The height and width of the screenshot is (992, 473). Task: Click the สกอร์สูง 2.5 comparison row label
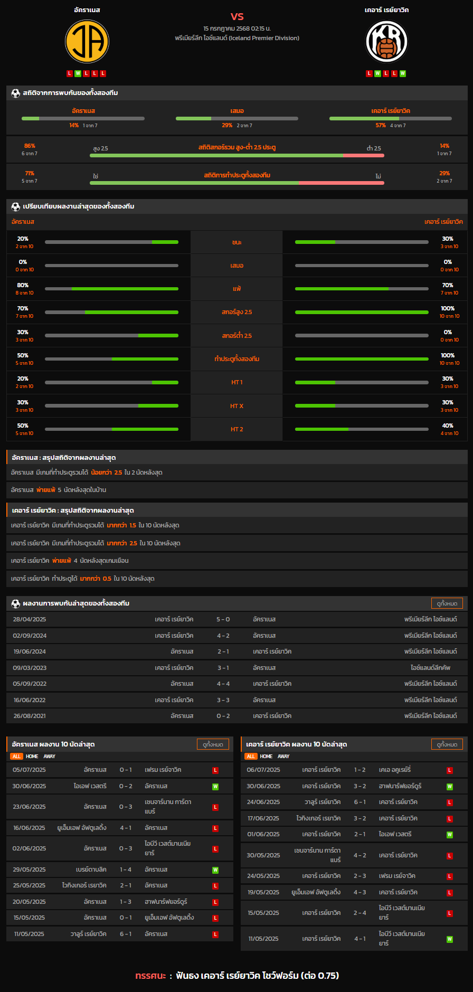[x=237, y=312]
